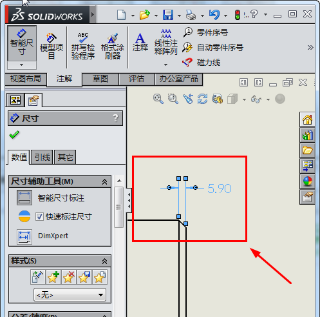The height and width of the screenshot is (317, 320).
Task: Click Auto Balloon (自动零件序号)
Action: point(213,47)
